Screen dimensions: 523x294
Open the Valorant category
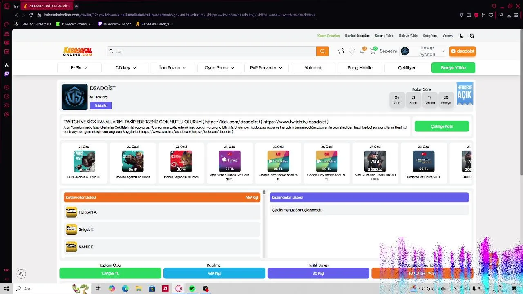313,68
